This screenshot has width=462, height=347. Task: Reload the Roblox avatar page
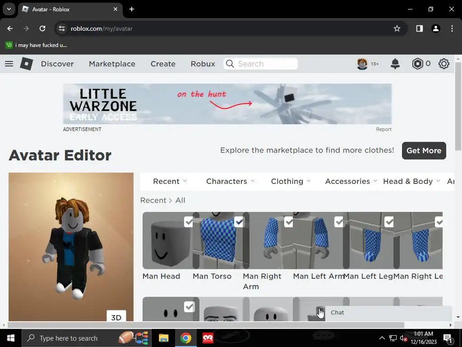(42, 28)
